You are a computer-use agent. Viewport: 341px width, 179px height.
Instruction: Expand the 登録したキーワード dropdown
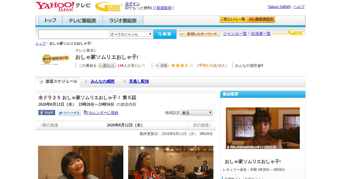(199, 34)
